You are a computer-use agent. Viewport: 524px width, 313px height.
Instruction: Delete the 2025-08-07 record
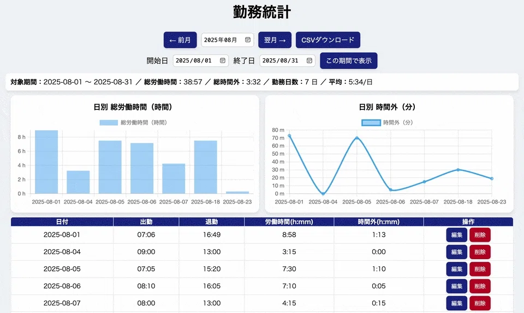[x=480, y=303]
